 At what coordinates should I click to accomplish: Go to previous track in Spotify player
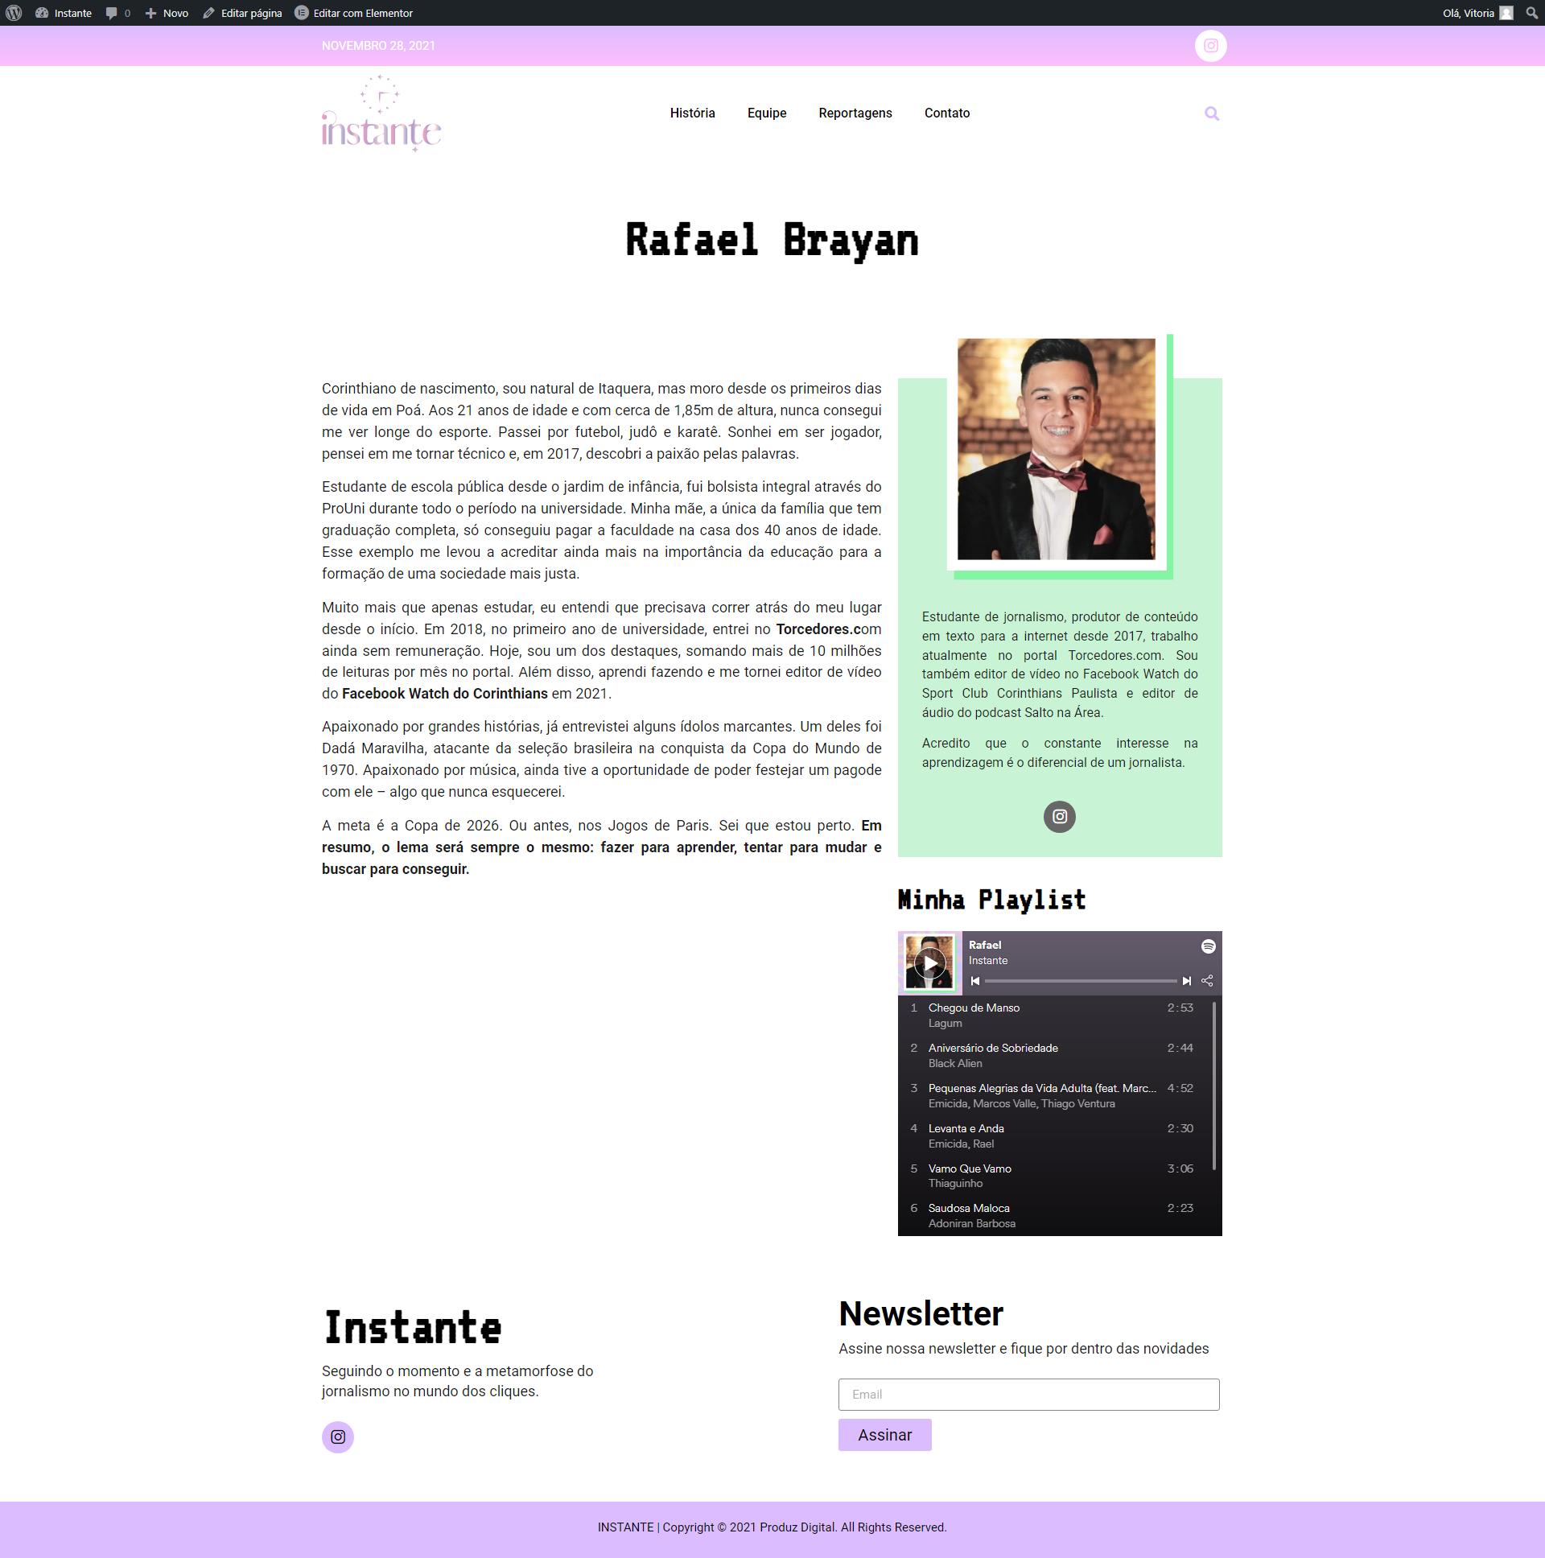pyautogui.click(x=975, y=982)
